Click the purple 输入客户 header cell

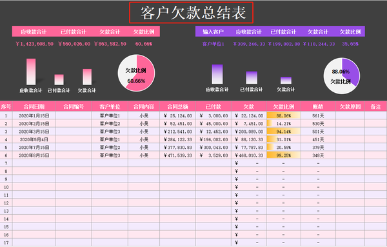[x=213, y=32]
